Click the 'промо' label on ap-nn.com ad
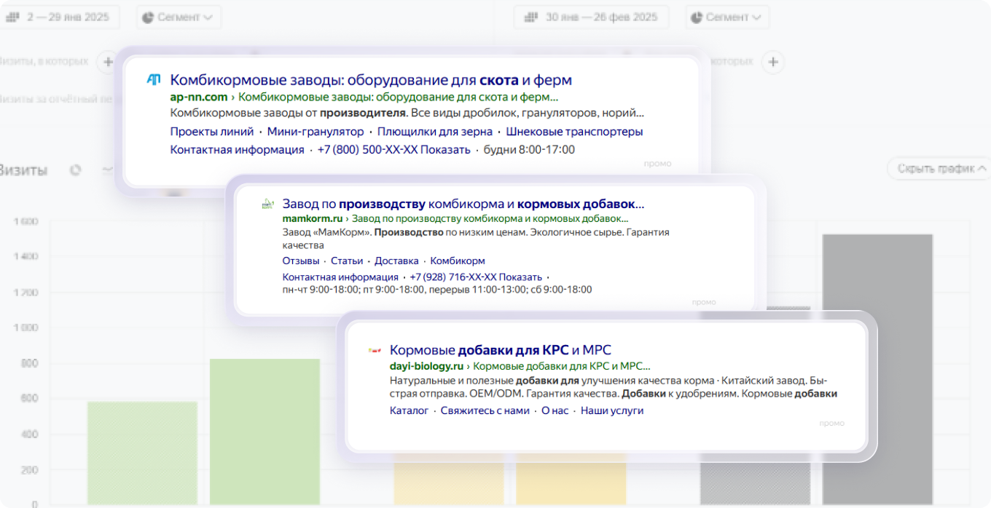 [658, 164]
